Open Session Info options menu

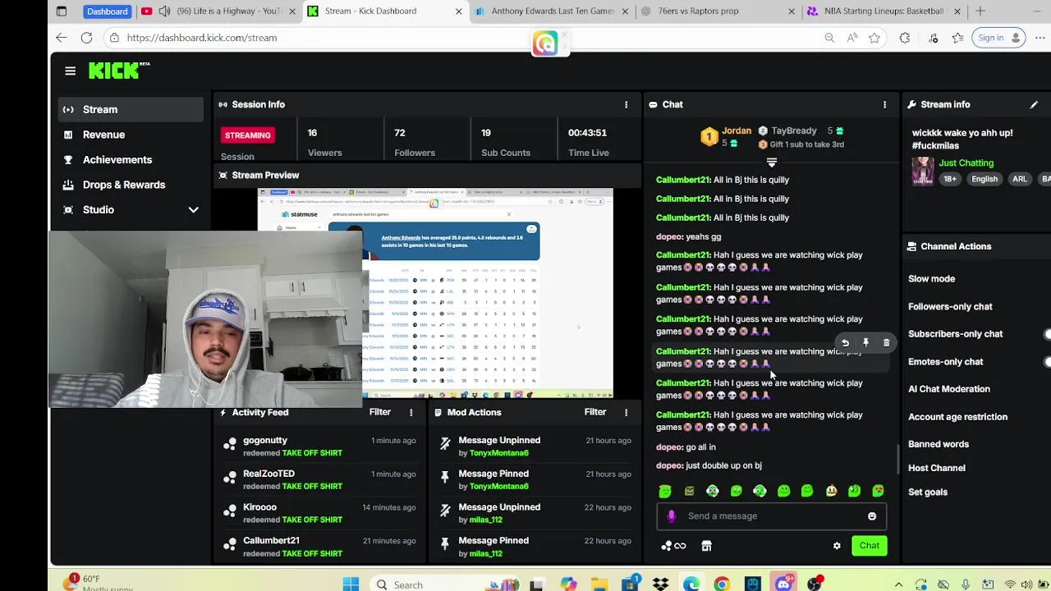tap(626, 104)
